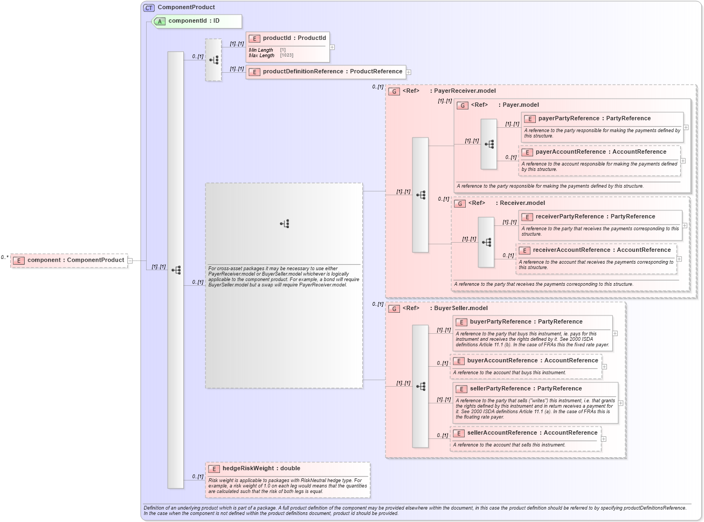Click the G icon on Payer.model group

tap(463, 106)
